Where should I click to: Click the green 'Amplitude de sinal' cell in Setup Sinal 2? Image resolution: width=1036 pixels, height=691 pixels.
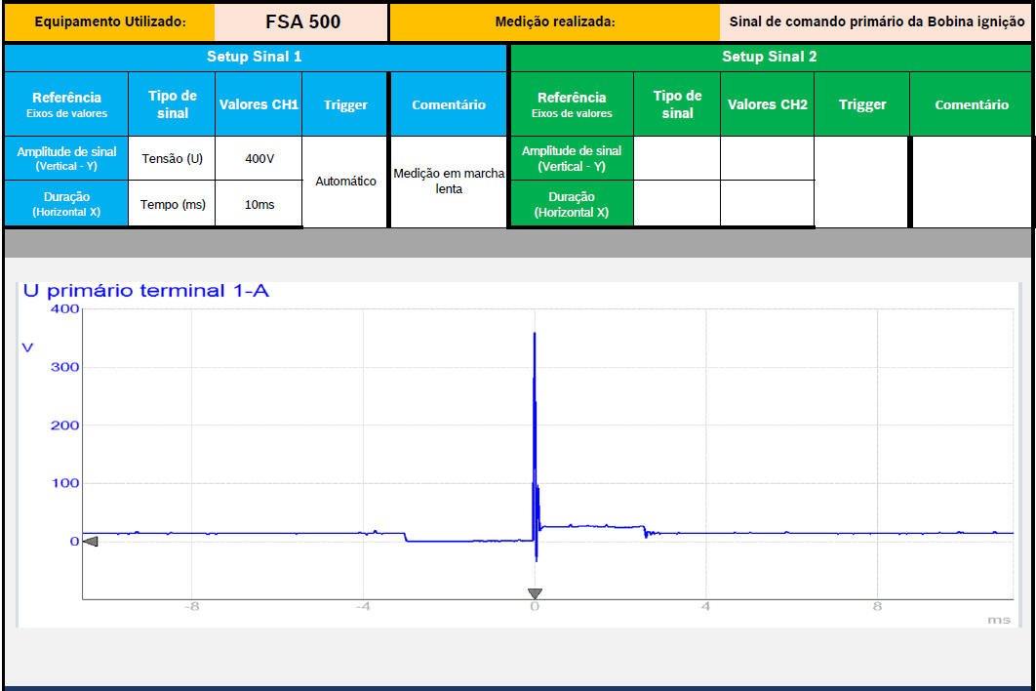tap(571, 158)
